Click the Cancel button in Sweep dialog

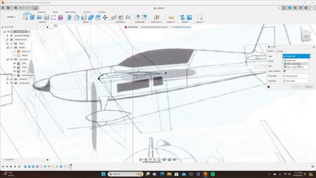click(x=308, y=87)
